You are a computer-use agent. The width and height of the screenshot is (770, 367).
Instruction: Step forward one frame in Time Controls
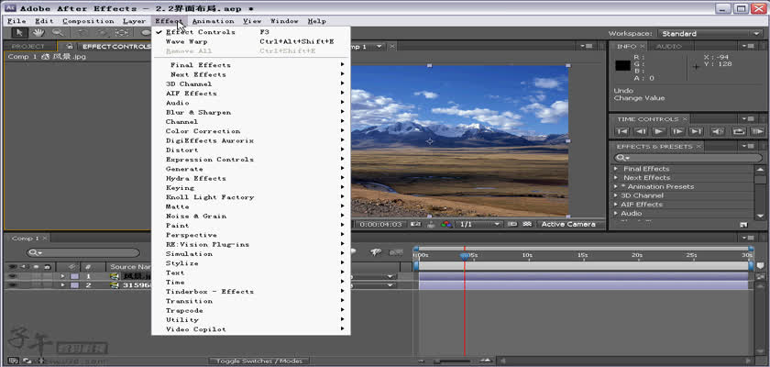677,131
